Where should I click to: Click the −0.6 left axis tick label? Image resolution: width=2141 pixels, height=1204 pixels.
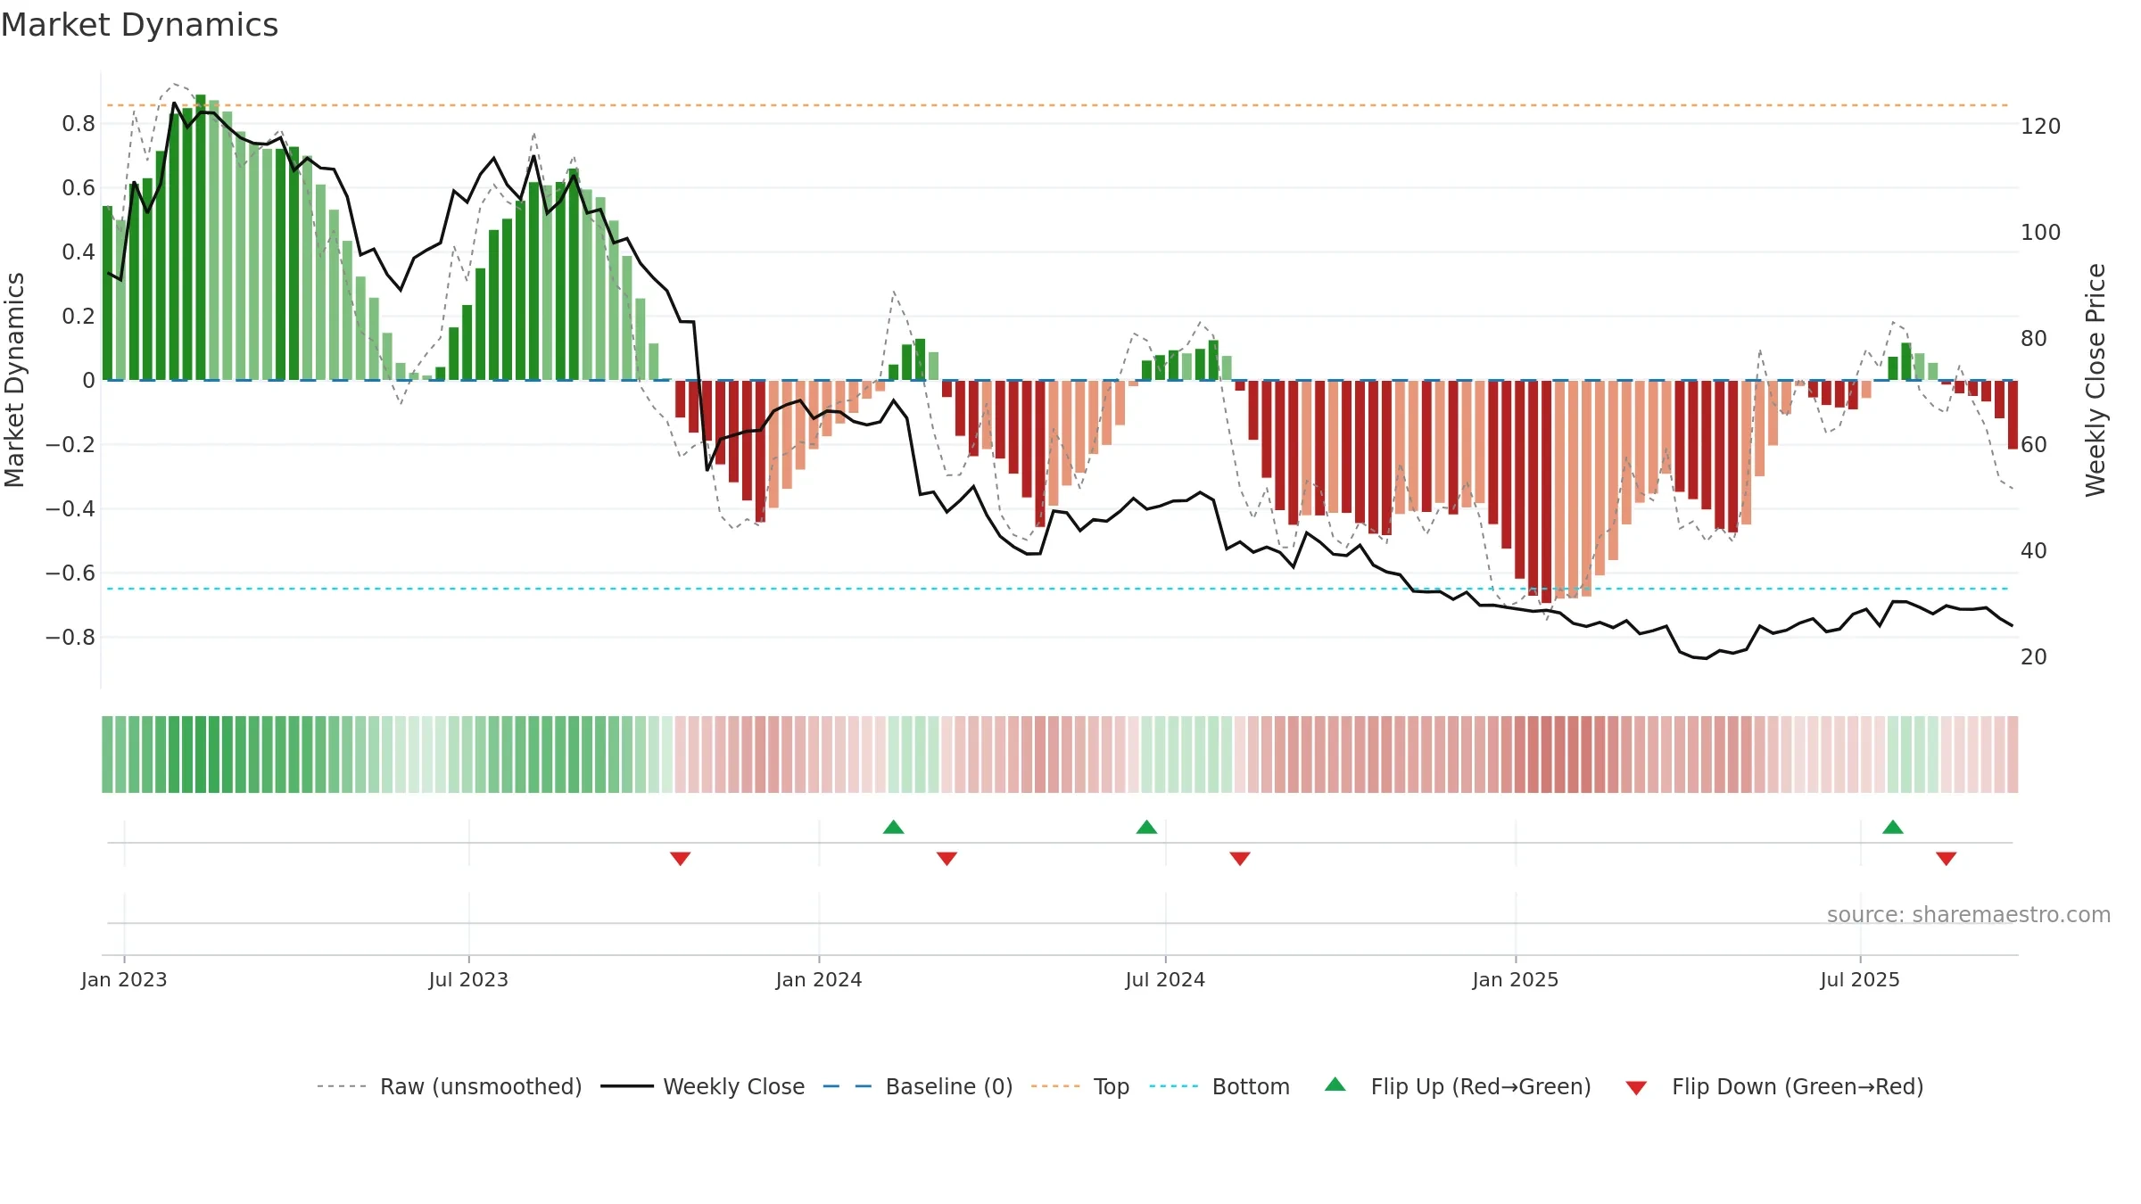click(70, 573)
